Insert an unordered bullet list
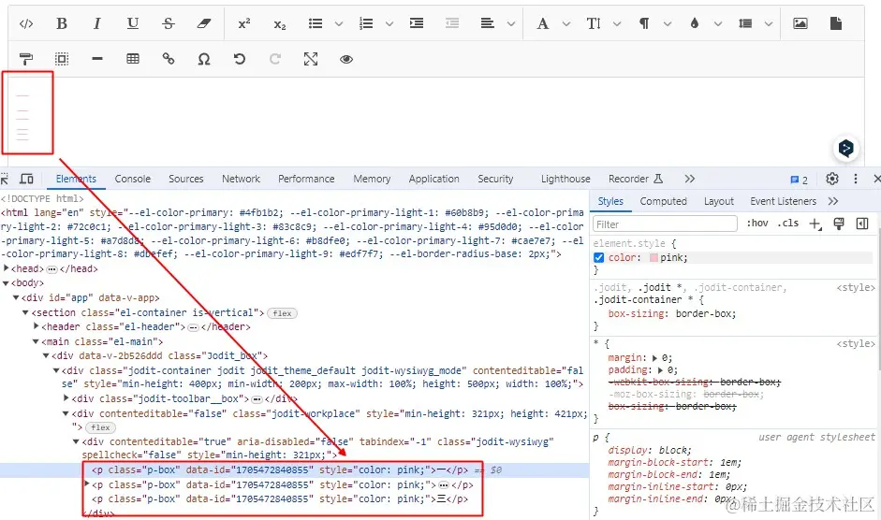The image size is (881, 520). click(x=316, y=23)
